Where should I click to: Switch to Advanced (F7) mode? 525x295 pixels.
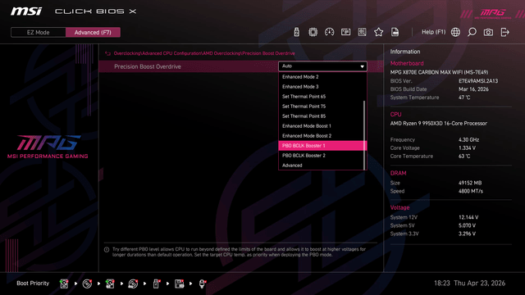pos(93,33)
